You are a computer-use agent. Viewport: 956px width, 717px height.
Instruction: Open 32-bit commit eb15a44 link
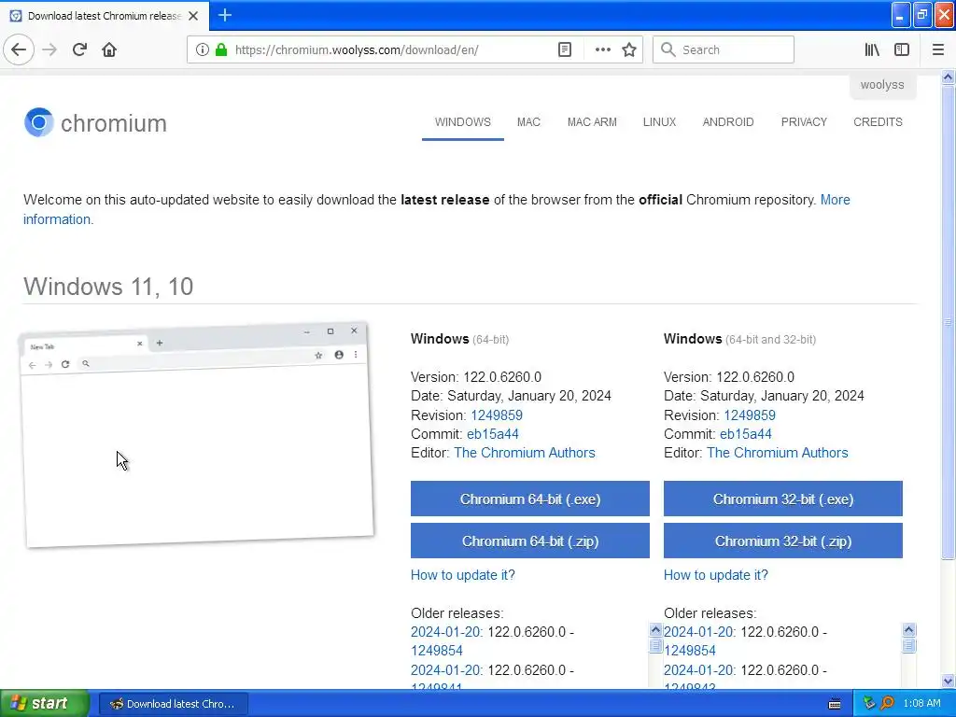point(746,434)
